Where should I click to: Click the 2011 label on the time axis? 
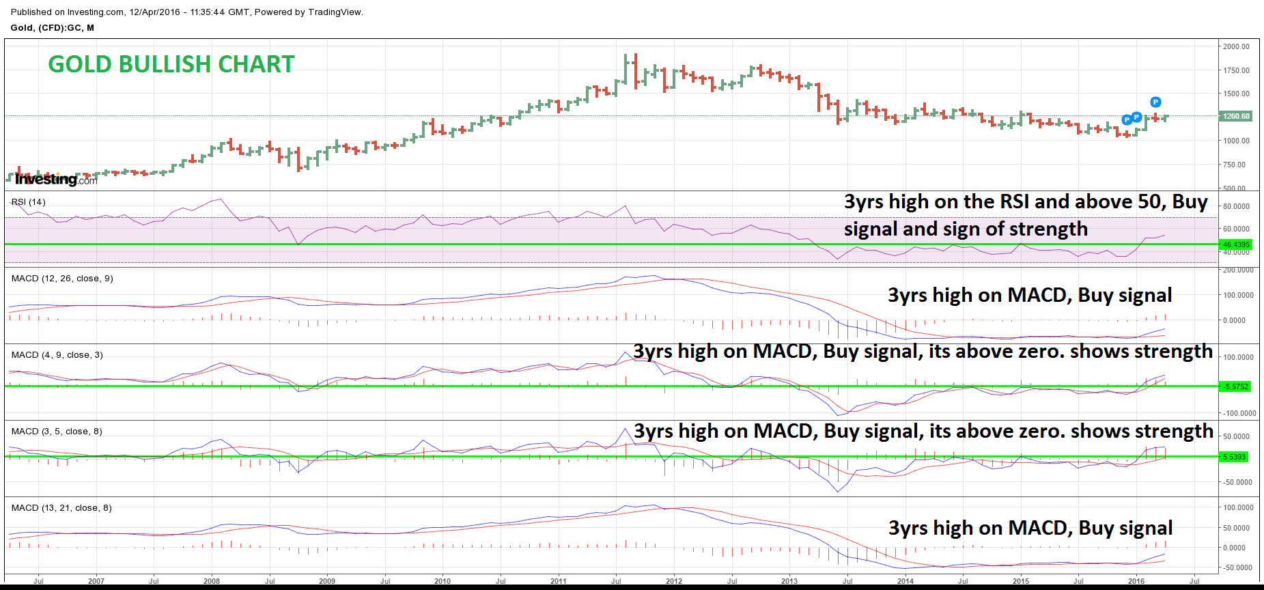click(x=559, y=581)
